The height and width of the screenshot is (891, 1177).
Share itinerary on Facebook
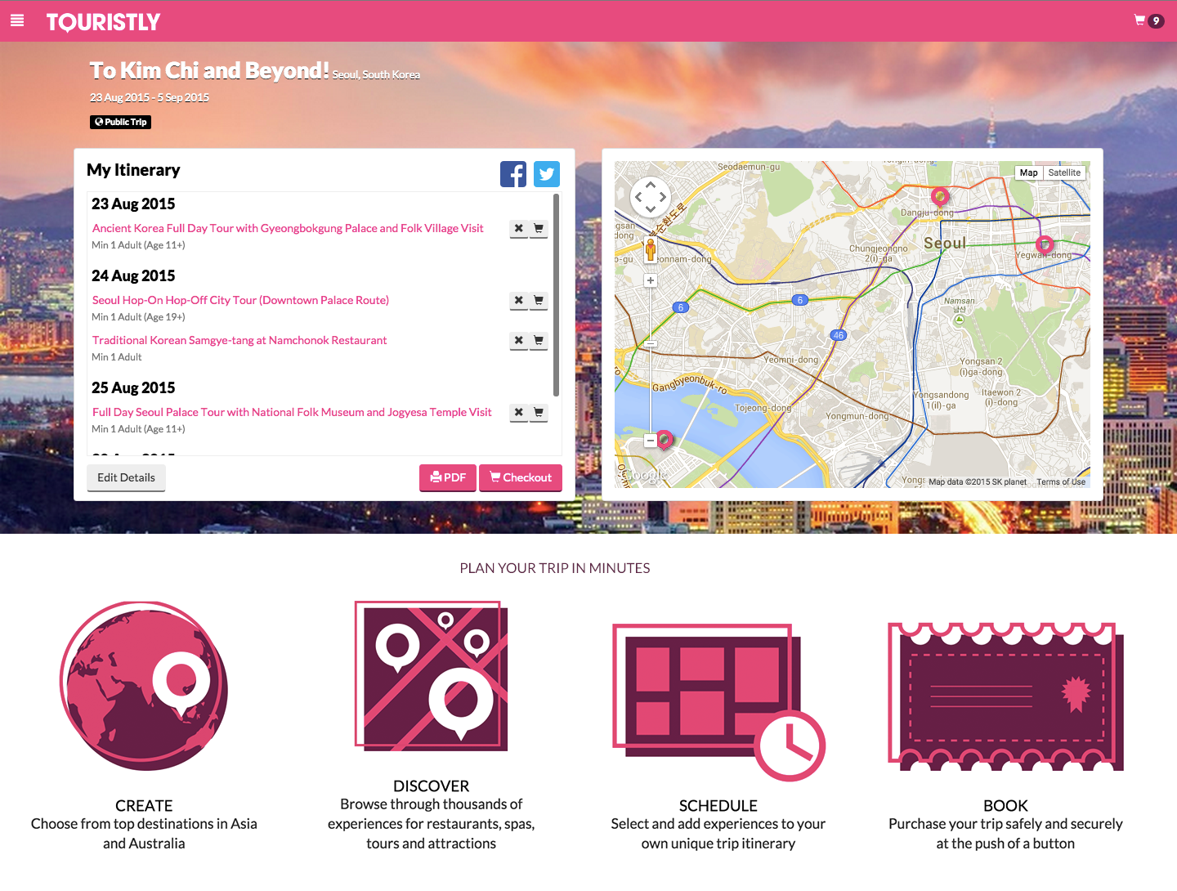click(x=513, y=174)
